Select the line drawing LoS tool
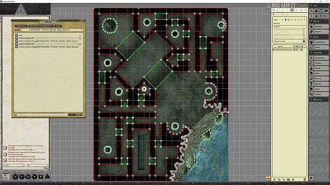330x185 pixels. pyautogui.click(x=278, y=14)
